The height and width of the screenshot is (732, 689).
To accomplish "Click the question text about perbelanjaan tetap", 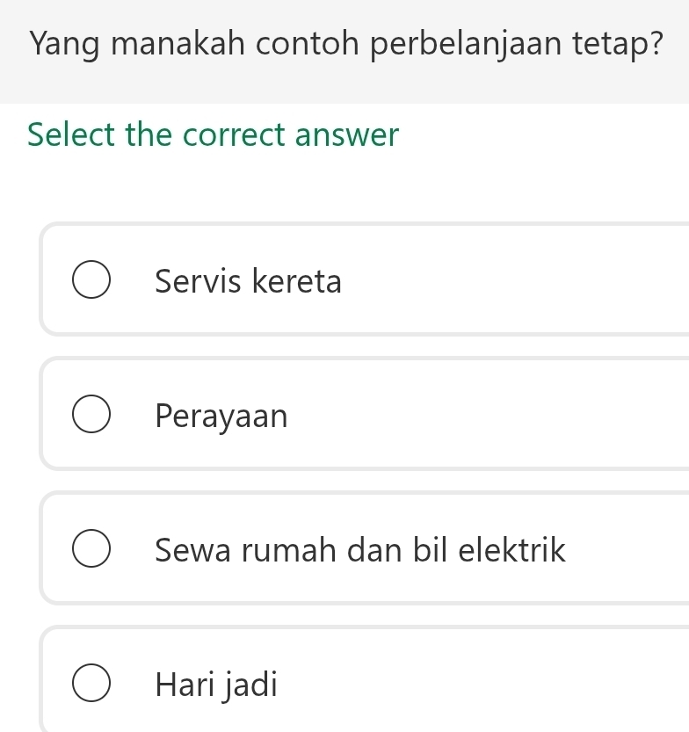I will coord(344,42).
